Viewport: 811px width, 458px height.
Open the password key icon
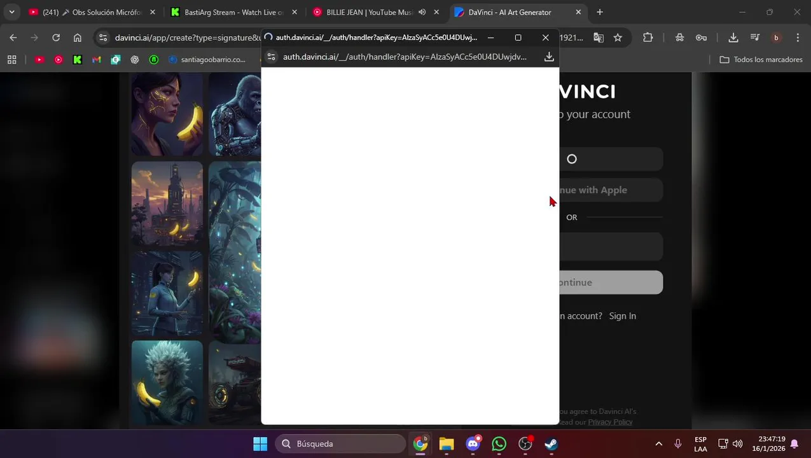(701, 38)
